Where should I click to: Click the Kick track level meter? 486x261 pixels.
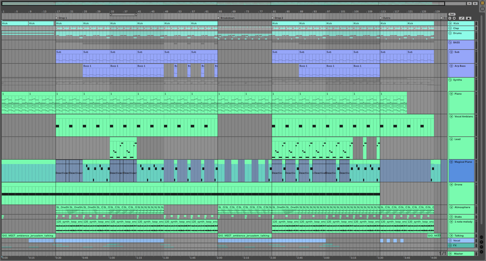[x=476, y=23]
